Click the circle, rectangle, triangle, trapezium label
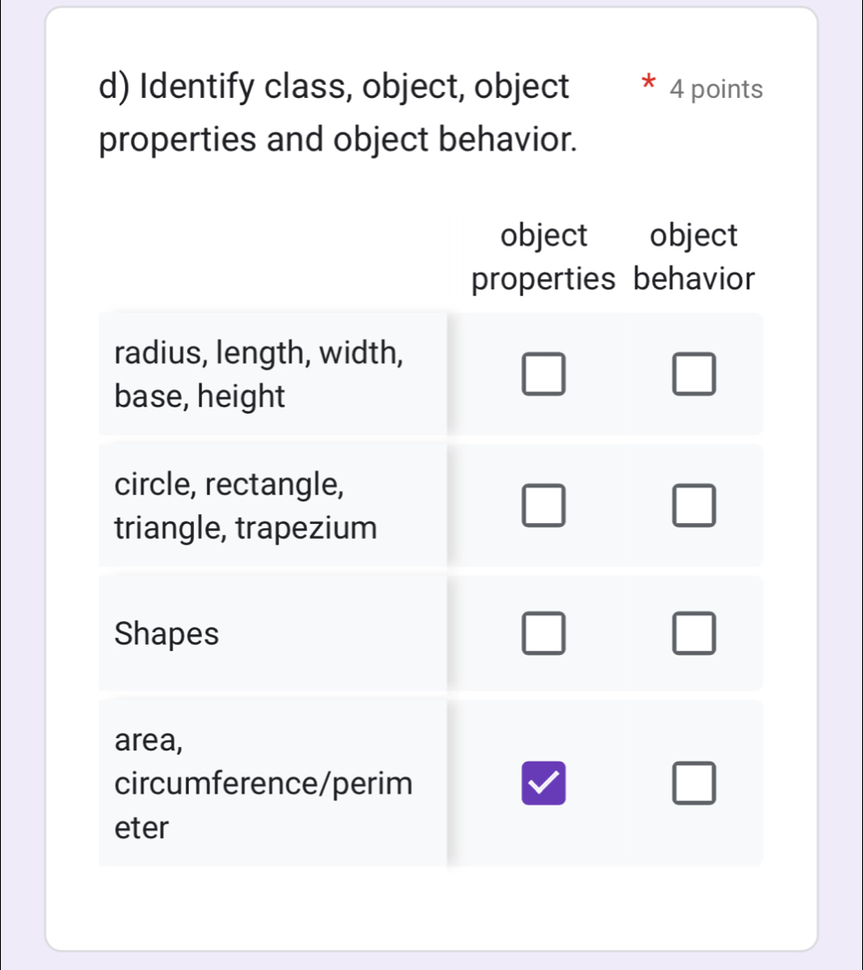 [245, 506]
